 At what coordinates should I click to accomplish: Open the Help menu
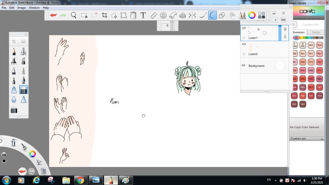pyautogui.click(x=46, y=8)
